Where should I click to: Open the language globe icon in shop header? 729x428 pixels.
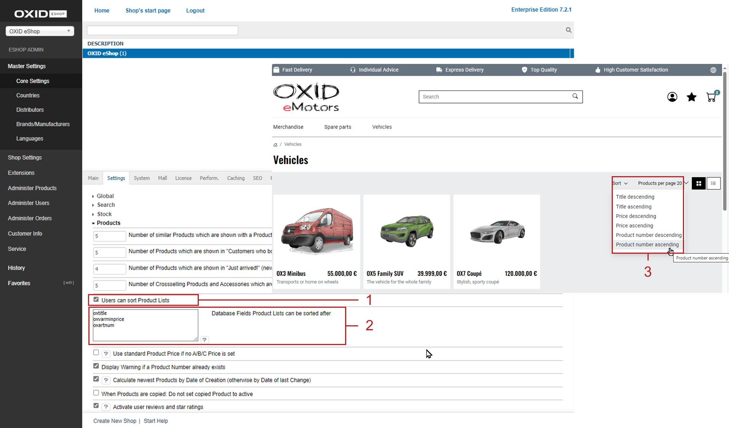coord(713,70)
